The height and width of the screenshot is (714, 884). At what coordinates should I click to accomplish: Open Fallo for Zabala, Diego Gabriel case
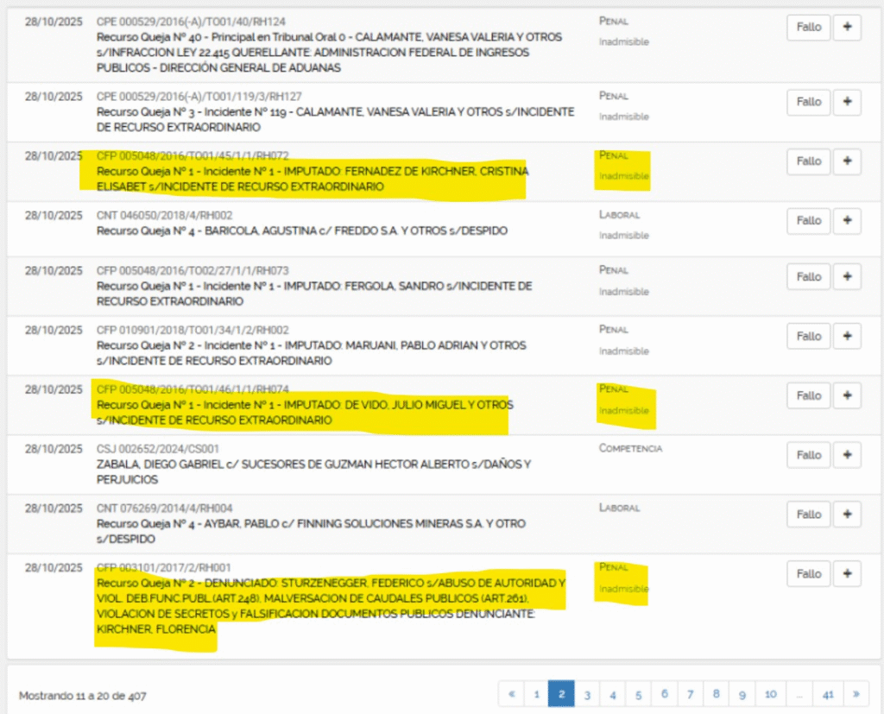point(808,455)
